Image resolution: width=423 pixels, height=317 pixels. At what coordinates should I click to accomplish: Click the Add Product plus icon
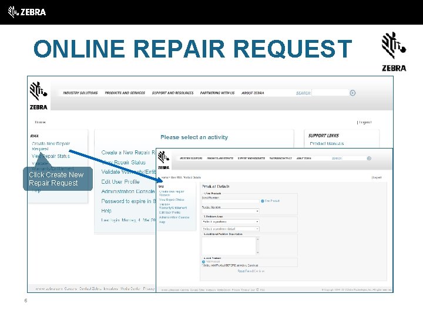pyautogui.click(x=203, y=262)
